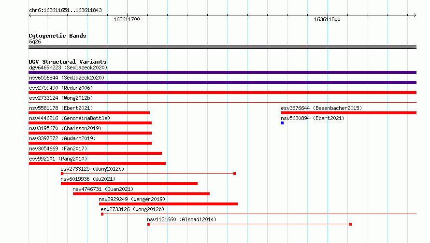Select the red bar of nsv5581178
430x243 pixels.
(x=89, y=113)
